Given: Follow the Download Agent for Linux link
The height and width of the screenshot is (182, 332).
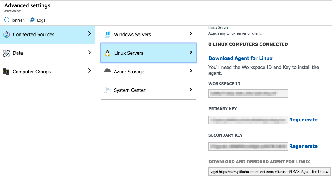Looking at the screenshot, I should (241, 58).
